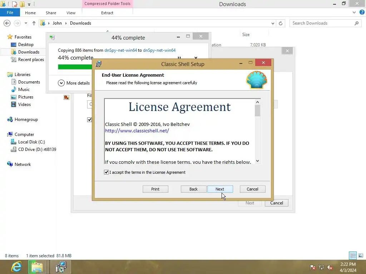
Task: Select Network in the navigation pane
Action: click(23, 164)
